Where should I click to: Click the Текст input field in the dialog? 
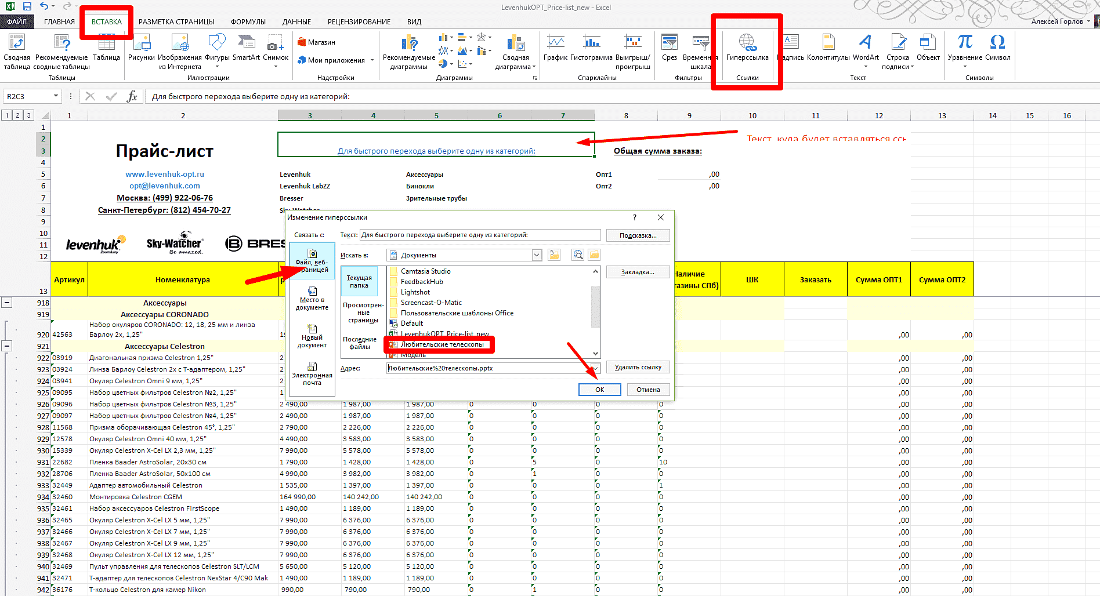[480, 235]
